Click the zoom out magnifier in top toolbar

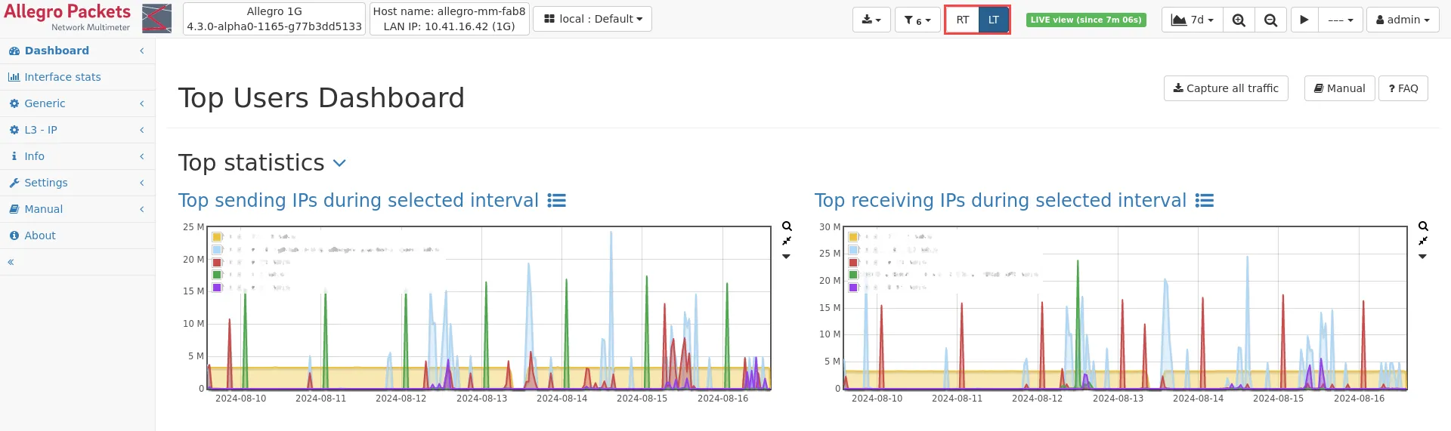coord(1270,20)
